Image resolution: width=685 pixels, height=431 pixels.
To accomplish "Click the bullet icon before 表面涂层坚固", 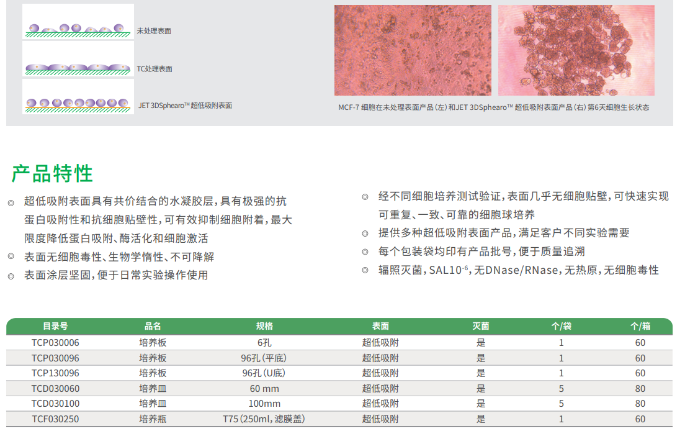I will [x=11, y=276].
